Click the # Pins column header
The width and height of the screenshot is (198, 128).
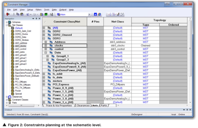[x=95, y=22]
